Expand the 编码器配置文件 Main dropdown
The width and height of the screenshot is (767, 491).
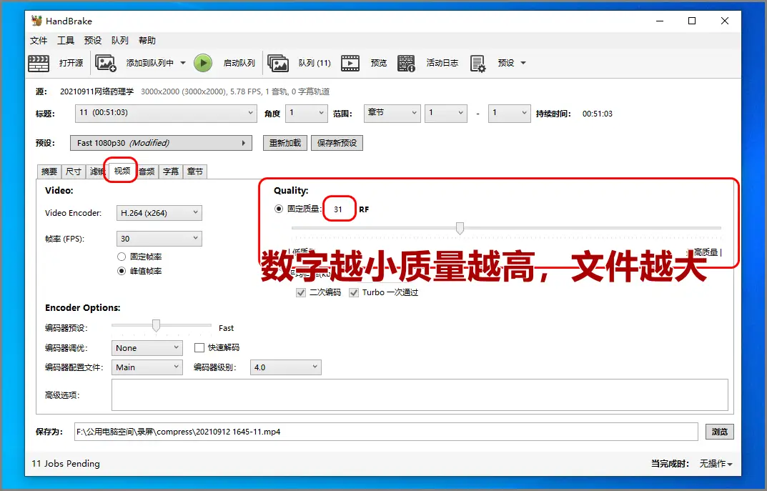coord(147,367)
